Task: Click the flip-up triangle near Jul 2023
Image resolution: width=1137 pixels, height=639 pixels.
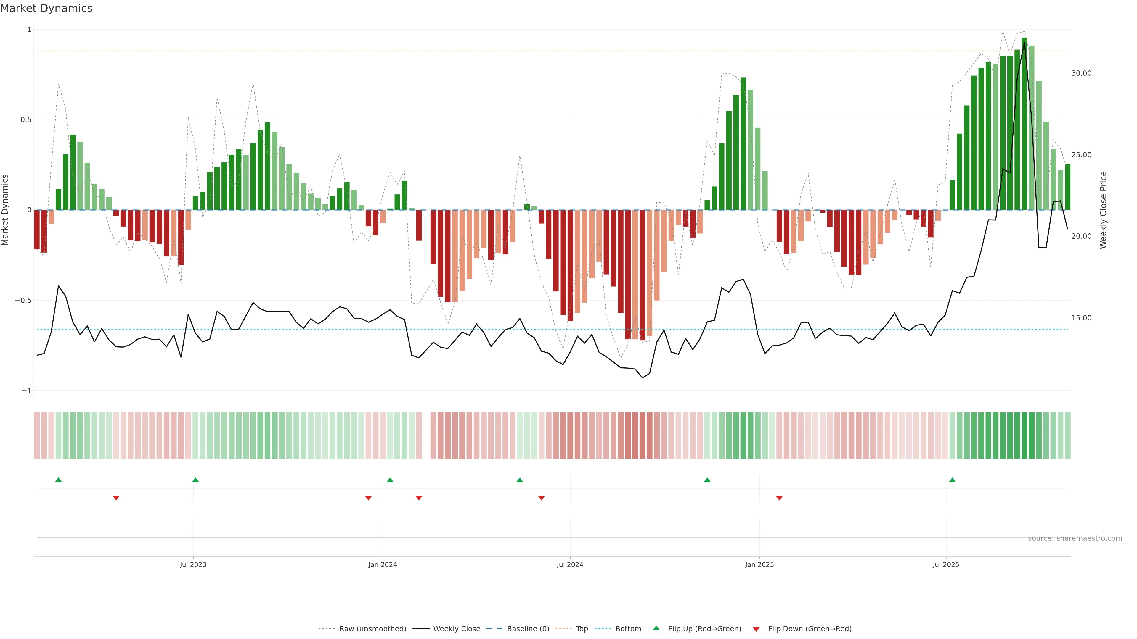Action: coord(195,480)
